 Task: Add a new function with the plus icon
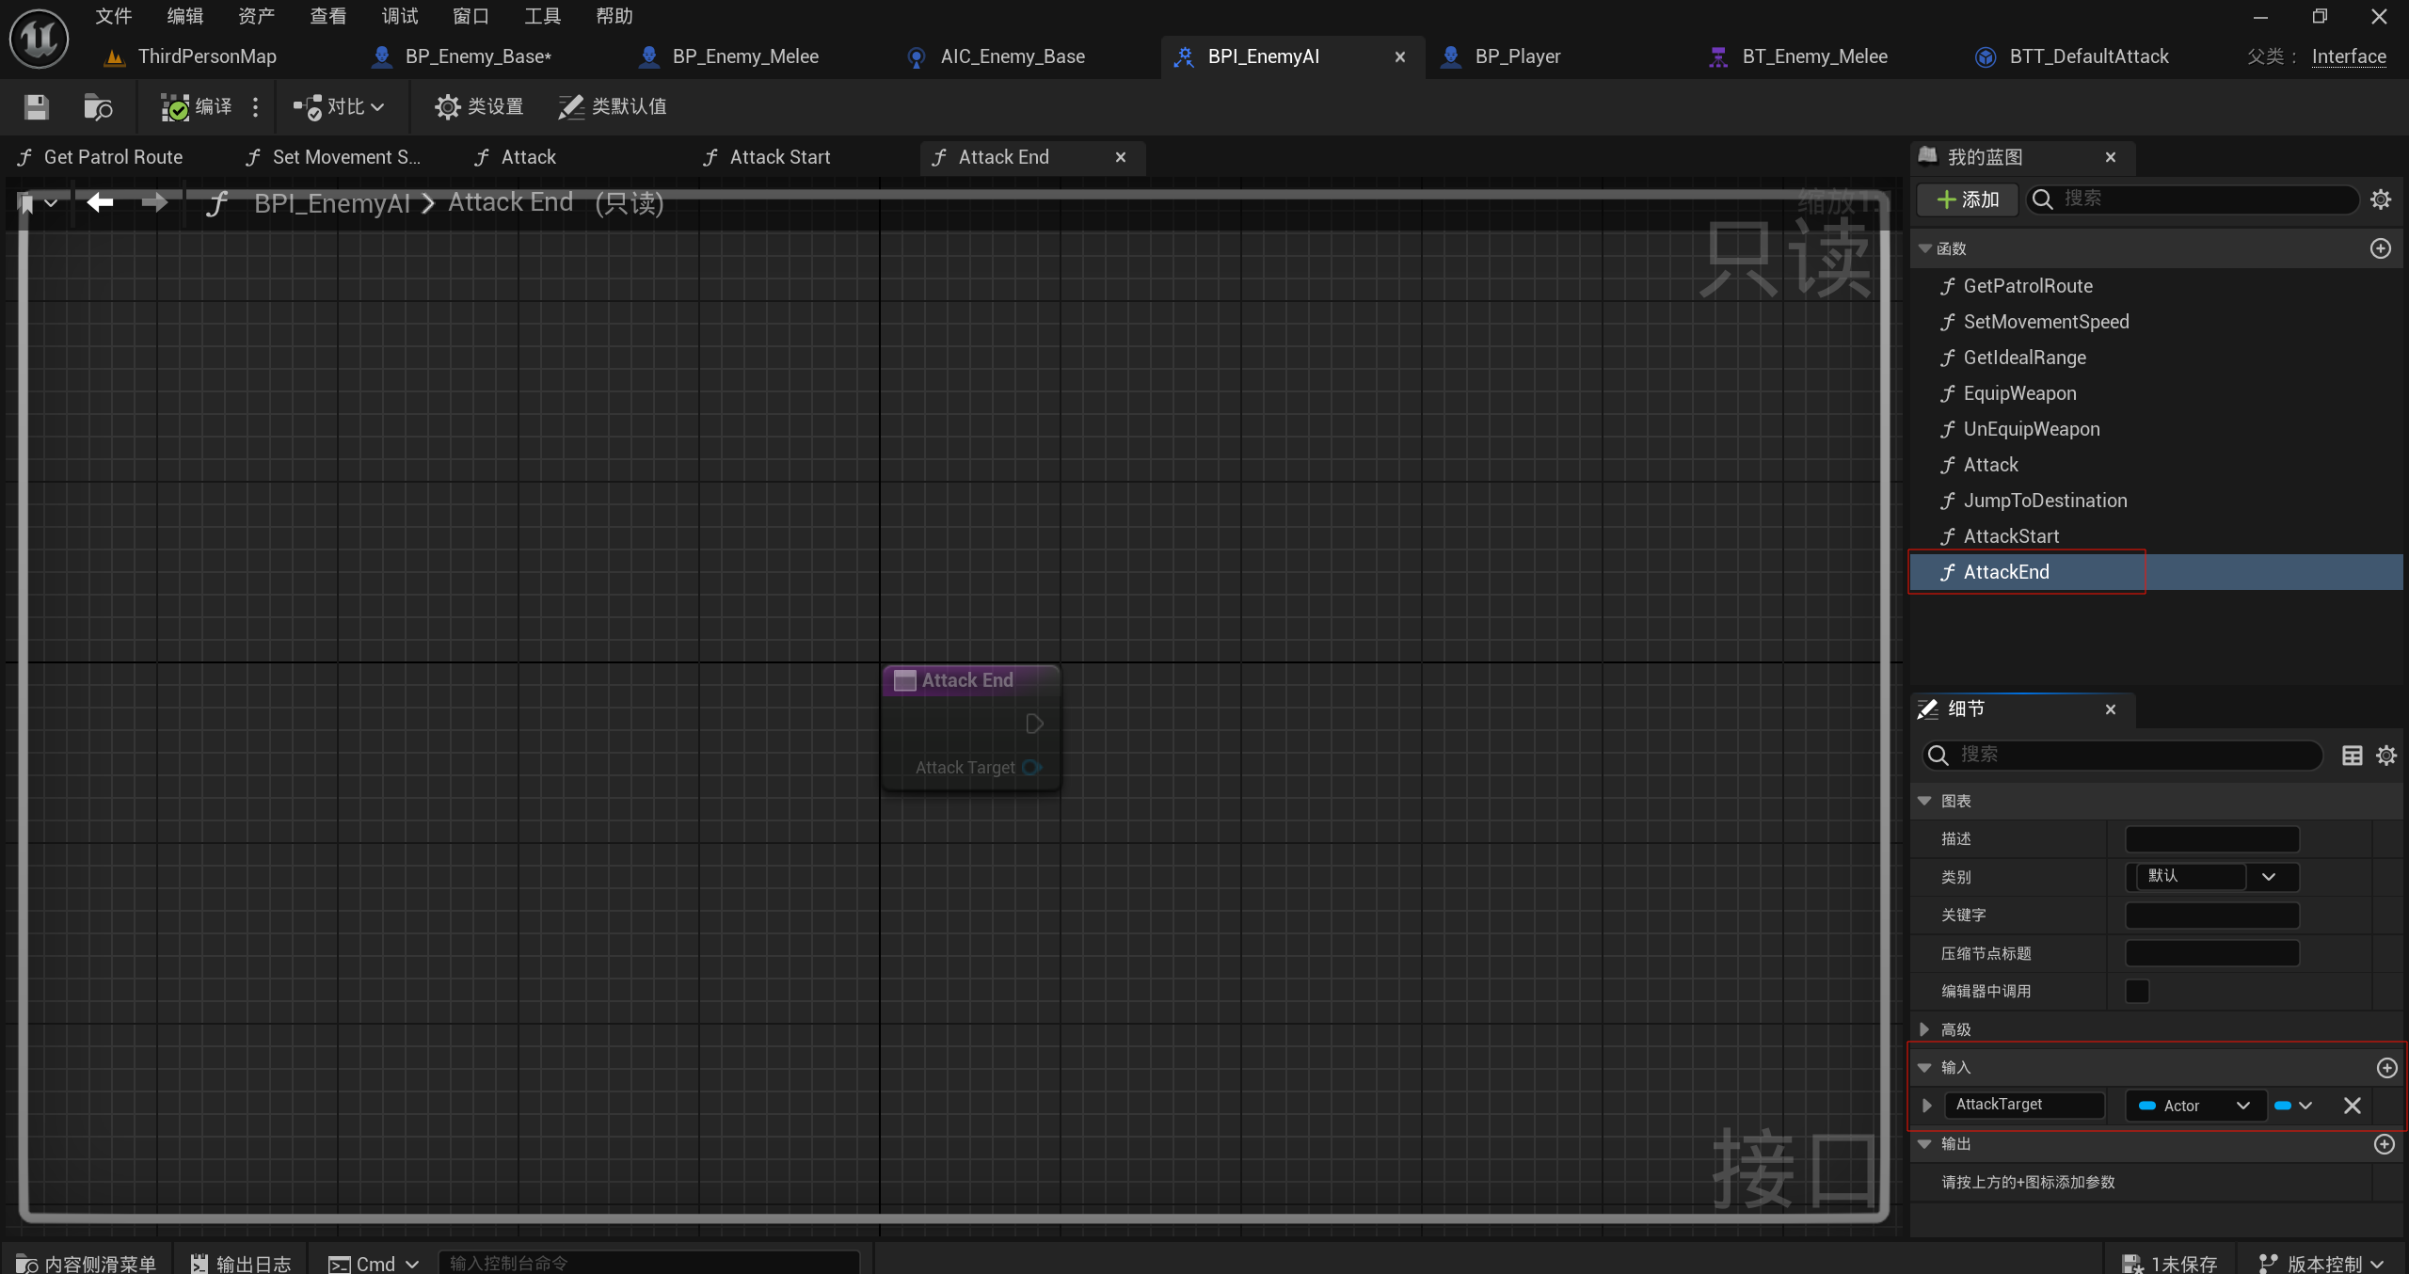pyautogui.click(x=2380, y=248)
